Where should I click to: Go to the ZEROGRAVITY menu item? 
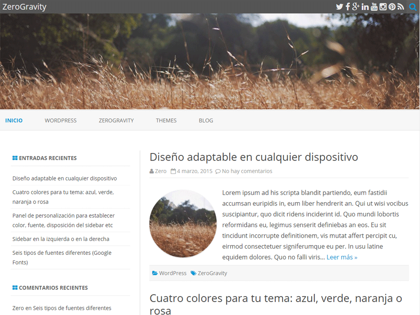pos(116,120)
